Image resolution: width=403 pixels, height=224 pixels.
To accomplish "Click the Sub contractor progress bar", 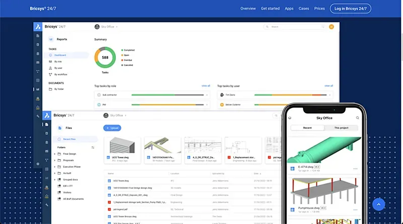I will [x=168, y=95].
